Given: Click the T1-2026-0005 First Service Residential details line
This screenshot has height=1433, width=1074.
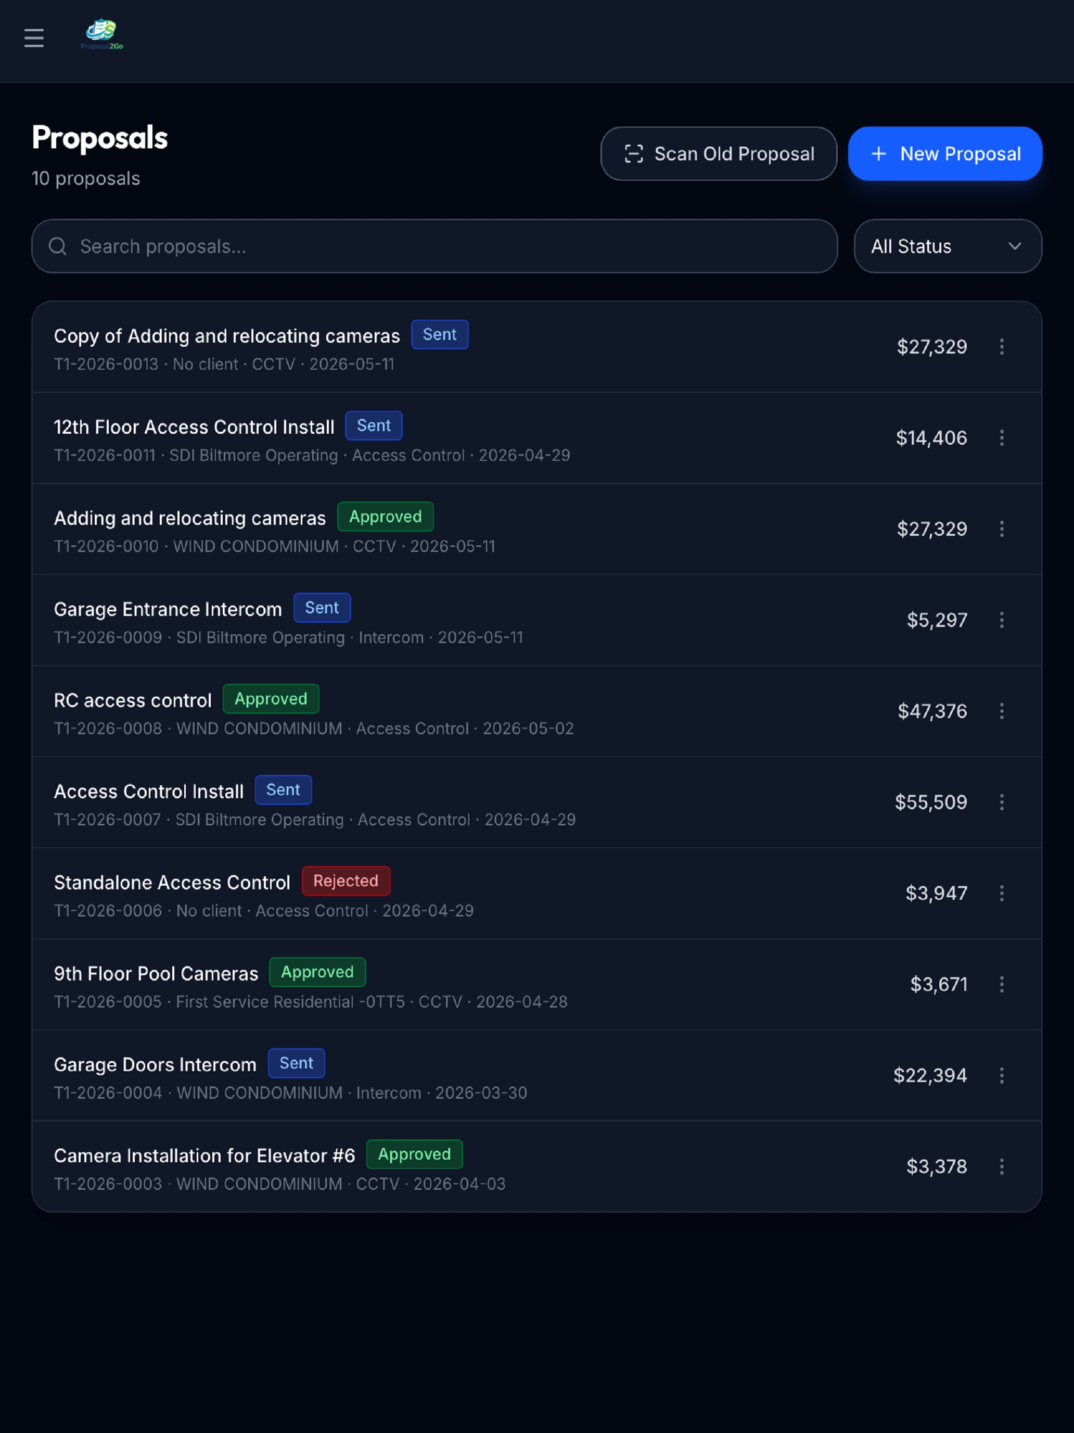Looking at the screenshot, I should click(x=311, y=1002).
